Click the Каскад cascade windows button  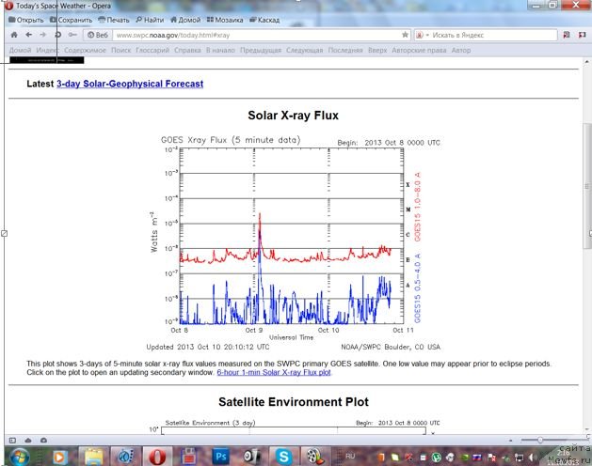tap(266, 20)
